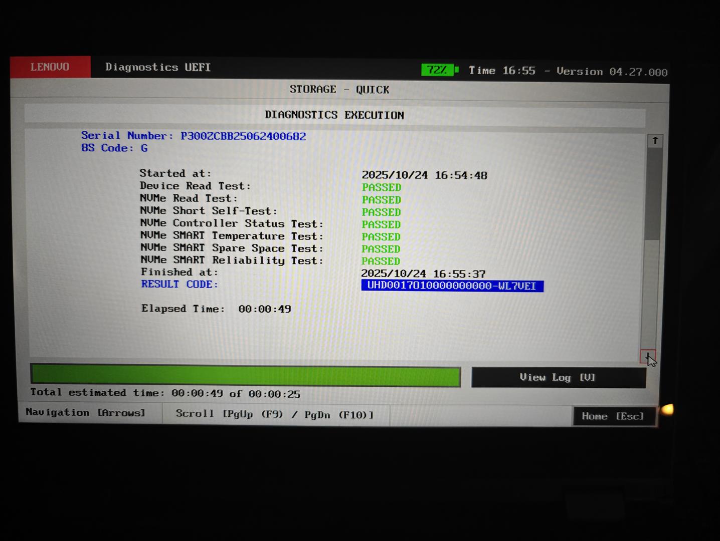Click the Scroll [PgUp / PgDn] hint
This screenshot has width=720, height=541.
coord(275,414)
